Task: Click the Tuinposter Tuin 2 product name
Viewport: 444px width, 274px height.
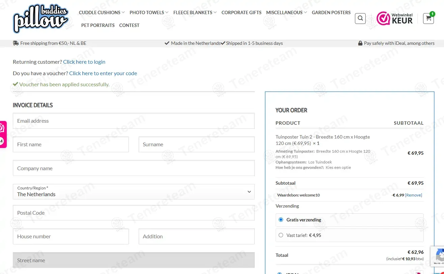Action: tap(323, 140)
